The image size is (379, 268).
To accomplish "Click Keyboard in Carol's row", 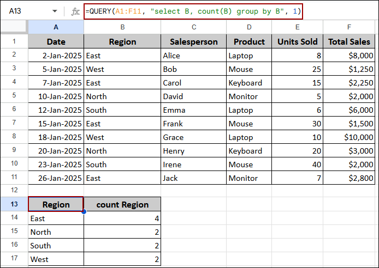I will [x=249, y=83].
